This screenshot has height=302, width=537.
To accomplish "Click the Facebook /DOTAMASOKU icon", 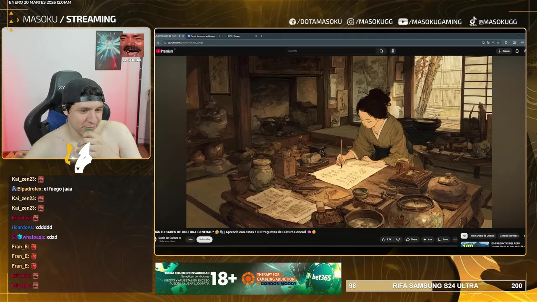I will pyautogui.click(x=292, y=22).
